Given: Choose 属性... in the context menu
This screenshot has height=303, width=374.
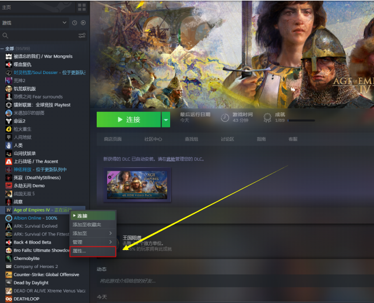Looking at the screenshot, I should click(x=93, y=251).
